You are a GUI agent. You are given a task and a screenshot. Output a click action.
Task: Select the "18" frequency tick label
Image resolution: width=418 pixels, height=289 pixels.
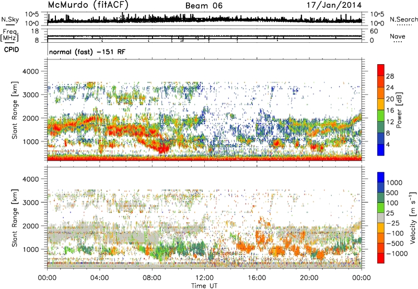click(35, 31)
